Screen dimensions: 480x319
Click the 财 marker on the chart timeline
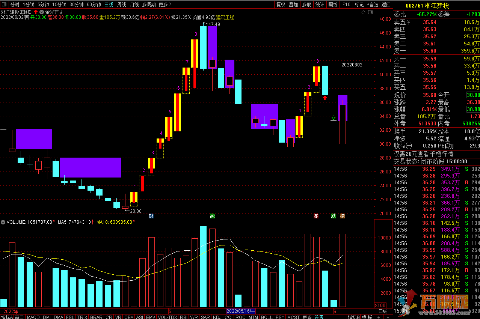[151, 216]
